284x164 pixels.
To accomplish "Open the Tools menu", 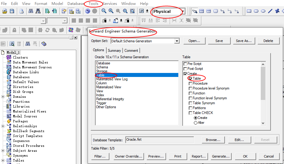I will click(x=93, y=4).
